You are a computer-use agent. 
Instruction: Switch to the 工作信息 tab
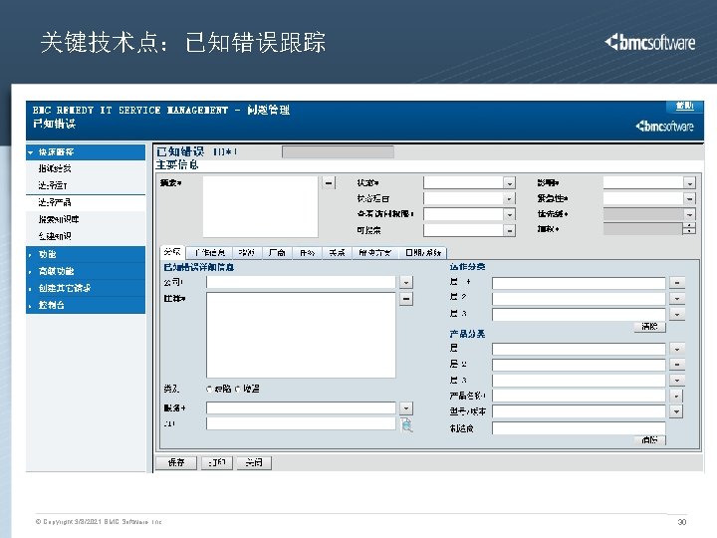[209, 252]
